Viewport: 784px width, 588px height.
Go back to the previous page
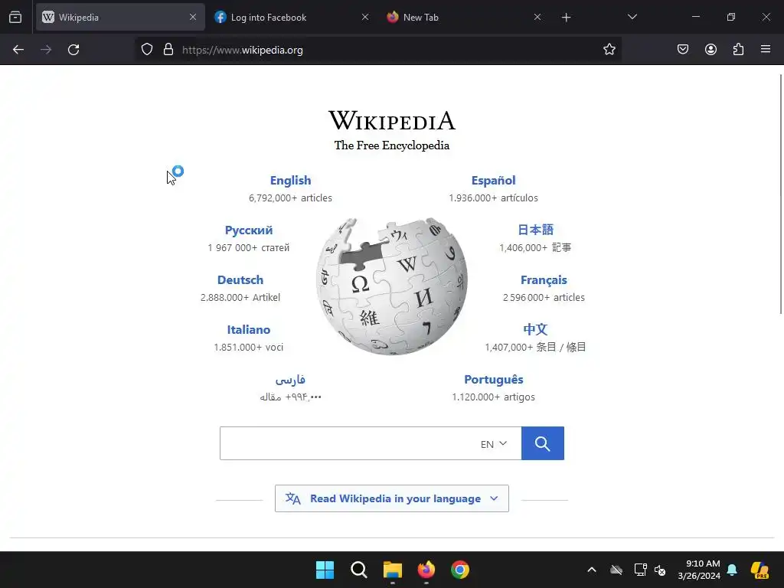click(x=18, y=50)
